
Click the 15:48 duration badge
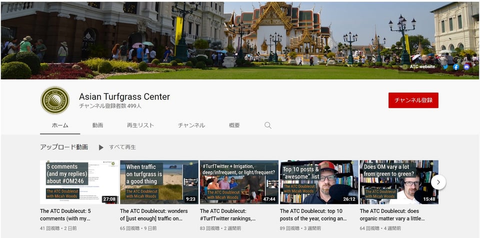click(429, 199)
